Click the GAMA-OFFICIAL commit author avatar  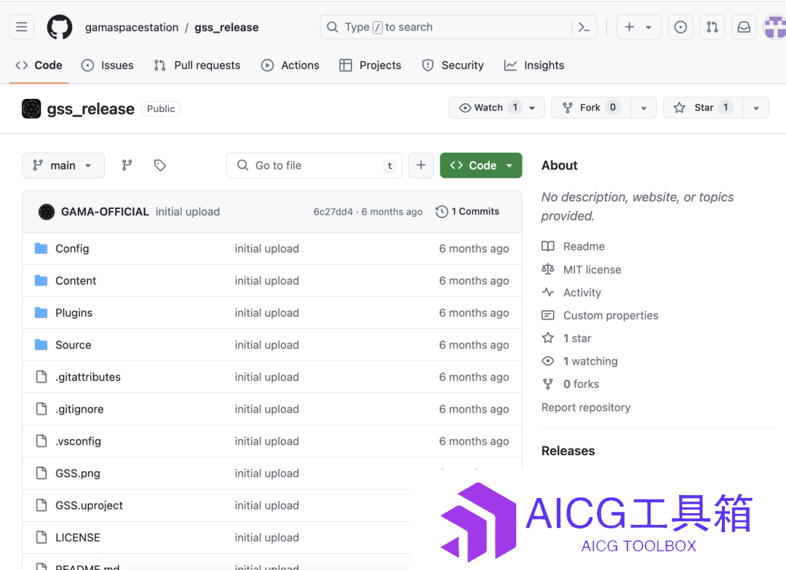coord(47,212)
